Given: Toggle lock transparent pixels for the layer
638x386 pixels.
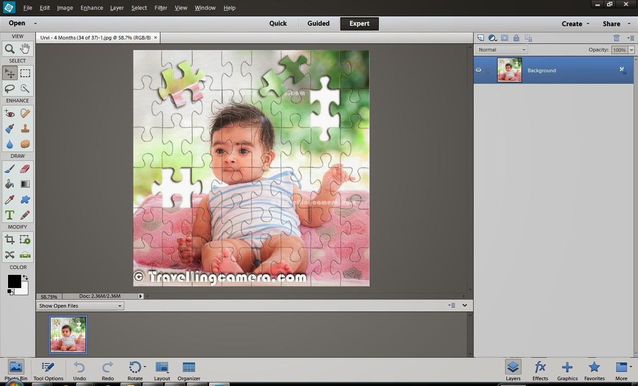Looking at the screenshot, I should (528, 38).
